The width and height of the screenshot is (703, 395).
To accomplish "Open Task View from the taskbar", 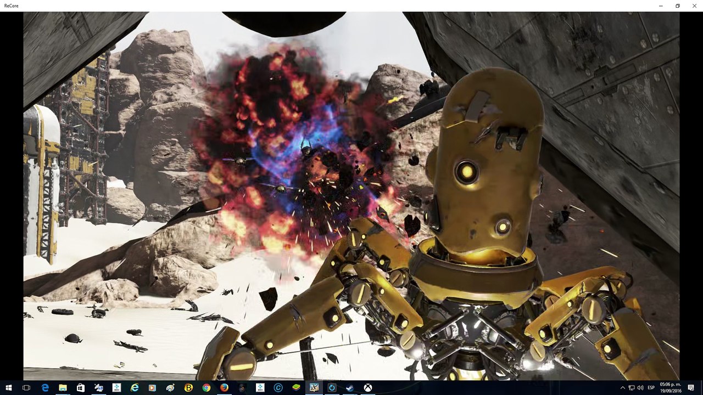I will [x=26, y=388].
